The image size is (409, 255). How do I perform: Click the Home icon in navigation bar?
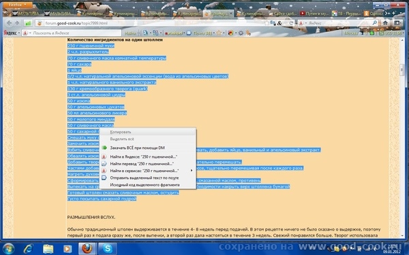[385, 23]
